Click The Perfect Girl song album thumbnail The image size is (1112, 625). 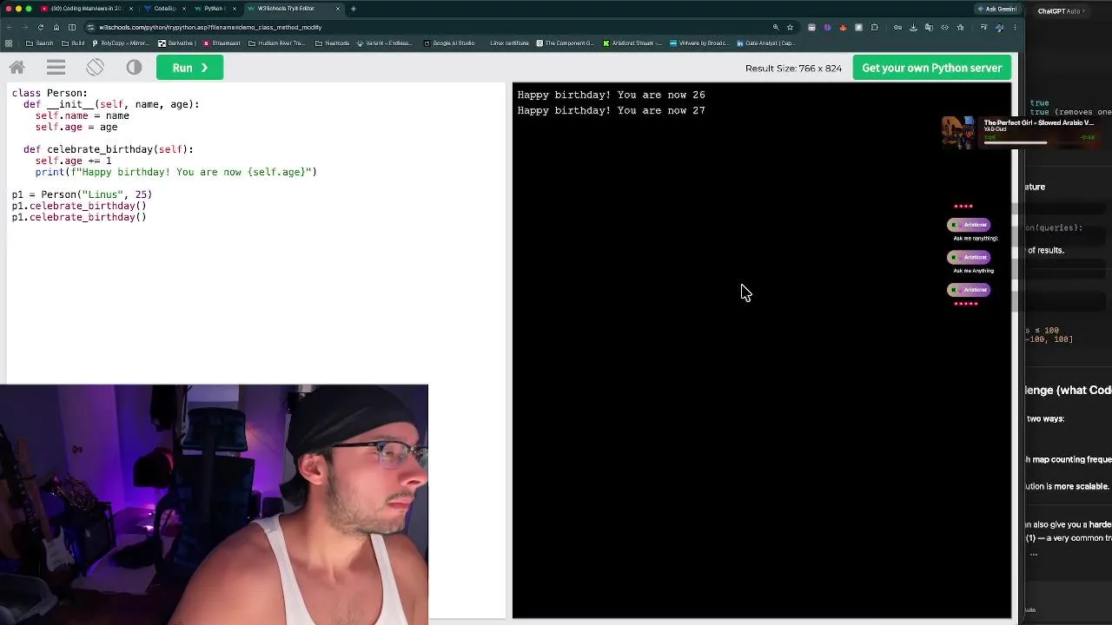pyautogui.click(x=958, y=133)
